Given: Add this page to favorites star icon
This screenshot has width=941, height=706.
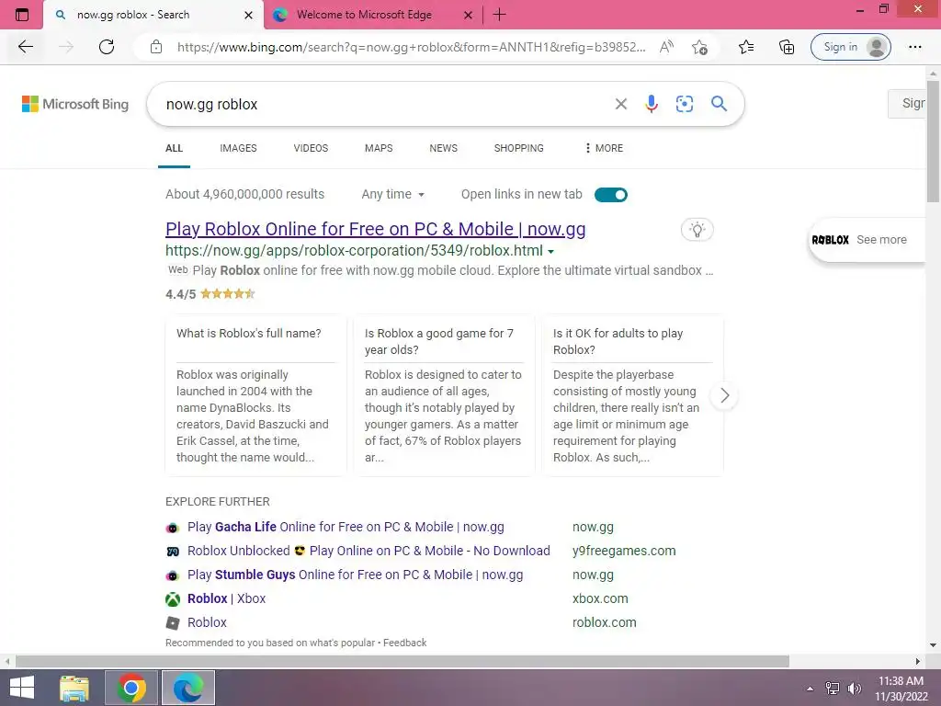Looking at the screenshot, I should [x=699, y=47].
